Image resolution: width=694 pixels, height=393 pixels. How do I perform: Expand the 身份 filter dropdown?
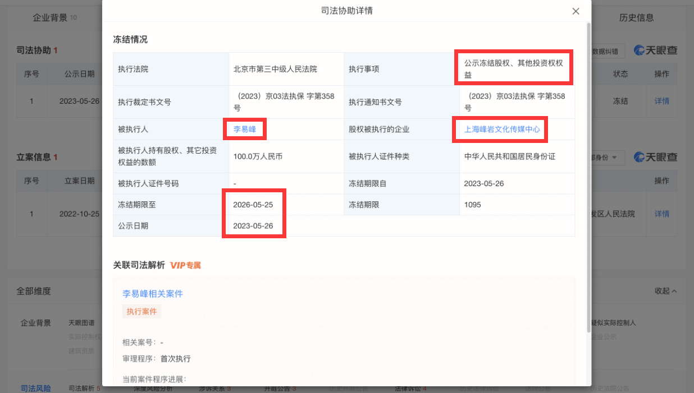tap(608, 158)
